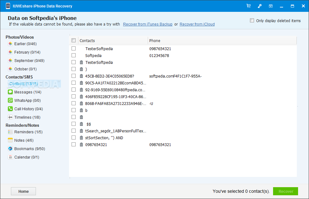Click the Safari Bookmarks compass icon

pos(10,149)
